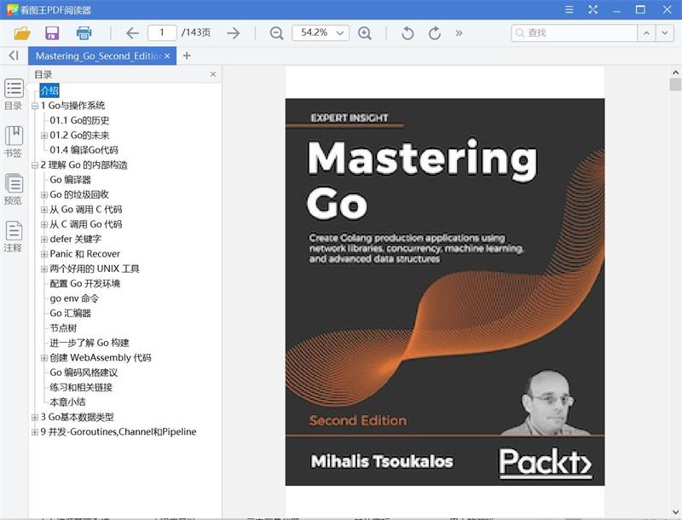This screenshot has height=520, width=682.
Task: Expand the '3 Go基本数据类型' node
Action: (35, 418)
